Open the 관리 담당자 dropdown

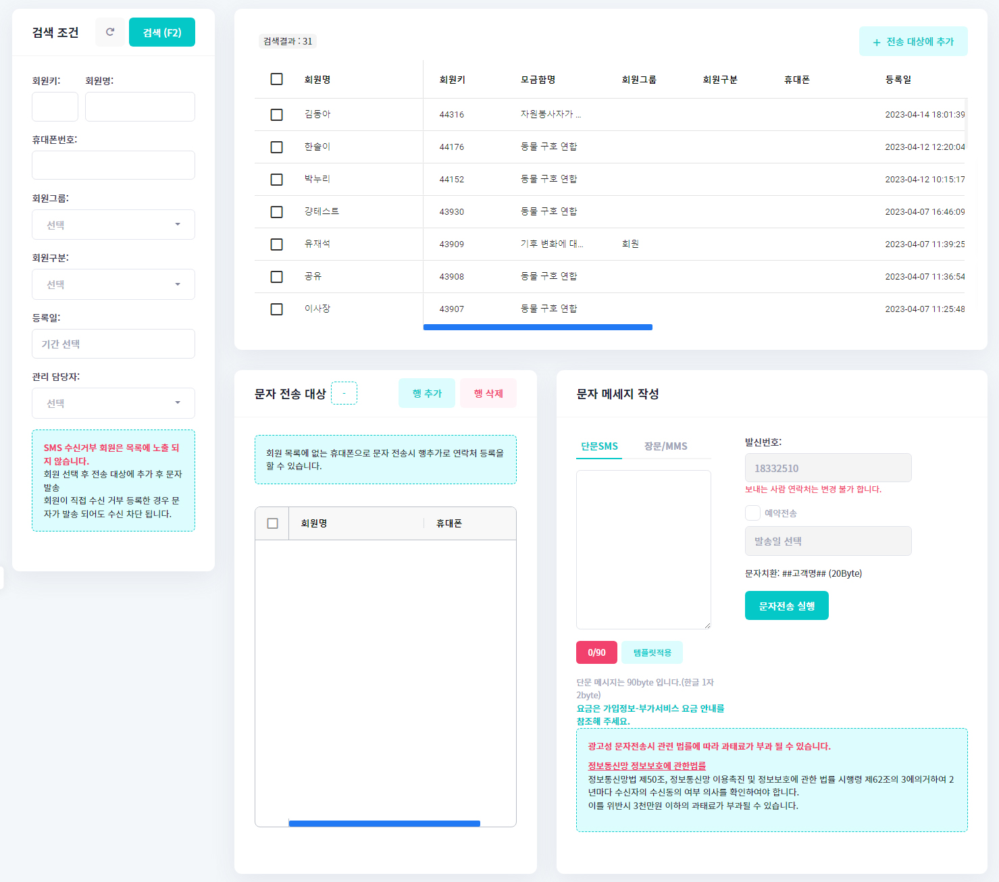coord(113,403)
